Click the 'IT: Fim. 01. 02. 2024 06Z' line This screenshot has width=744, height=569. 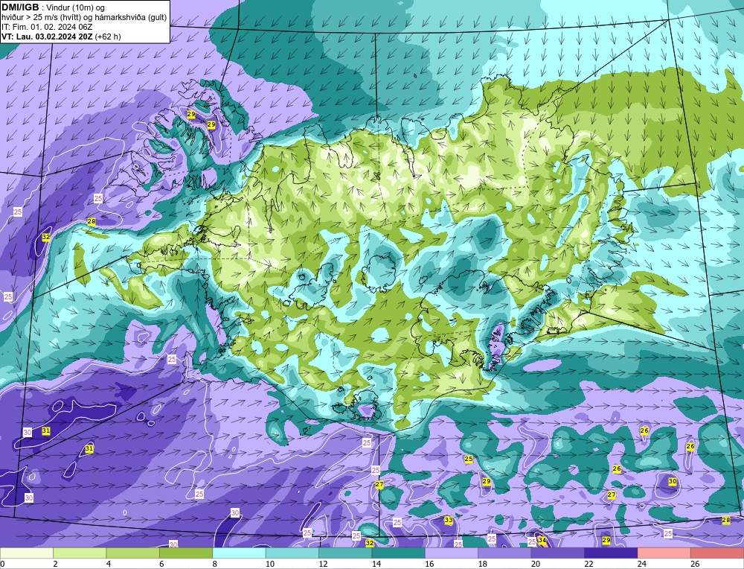[x=47, y=27]
